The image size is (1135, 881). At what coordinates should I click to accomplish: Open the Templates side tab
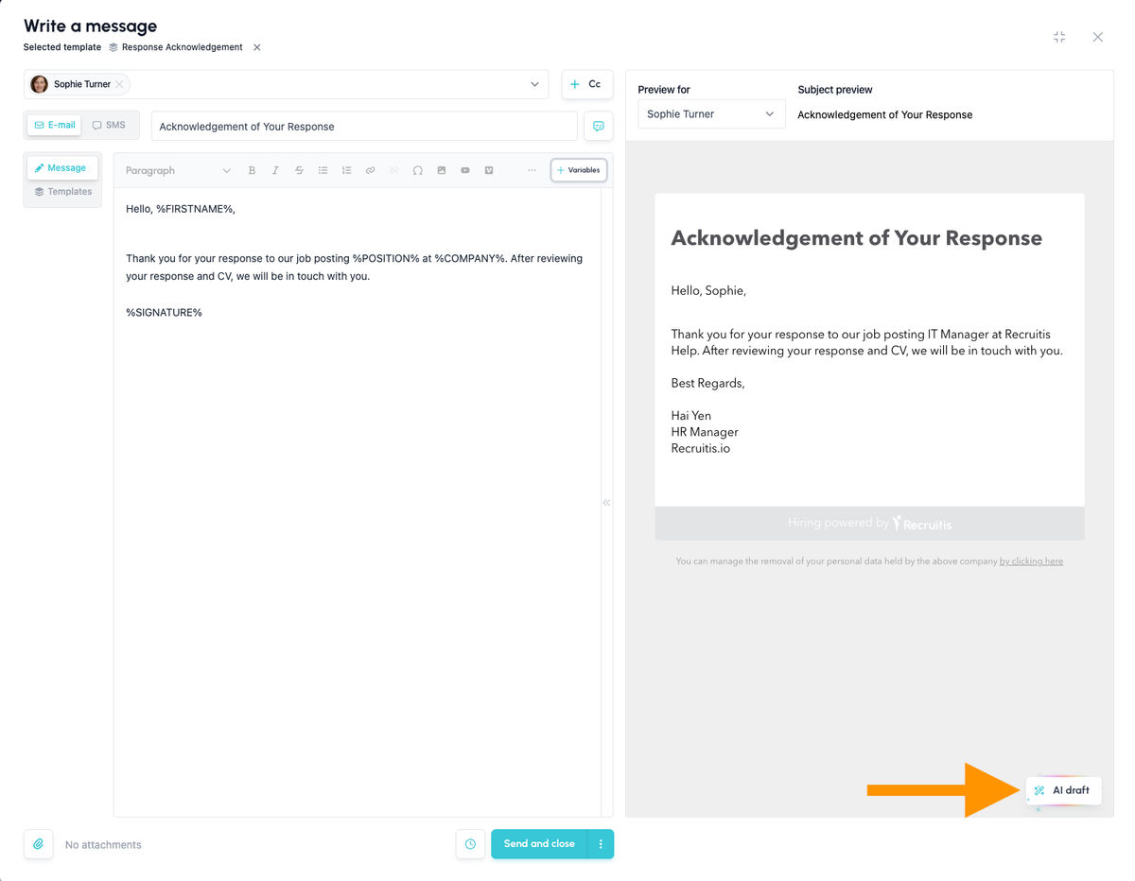point(62,192)
